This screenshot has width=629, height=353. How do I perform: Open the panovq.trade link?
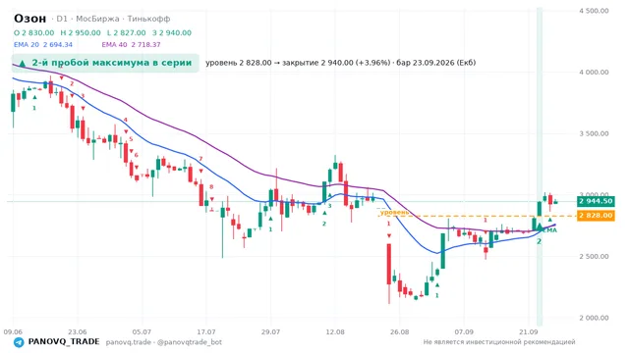tap(129, 342)
